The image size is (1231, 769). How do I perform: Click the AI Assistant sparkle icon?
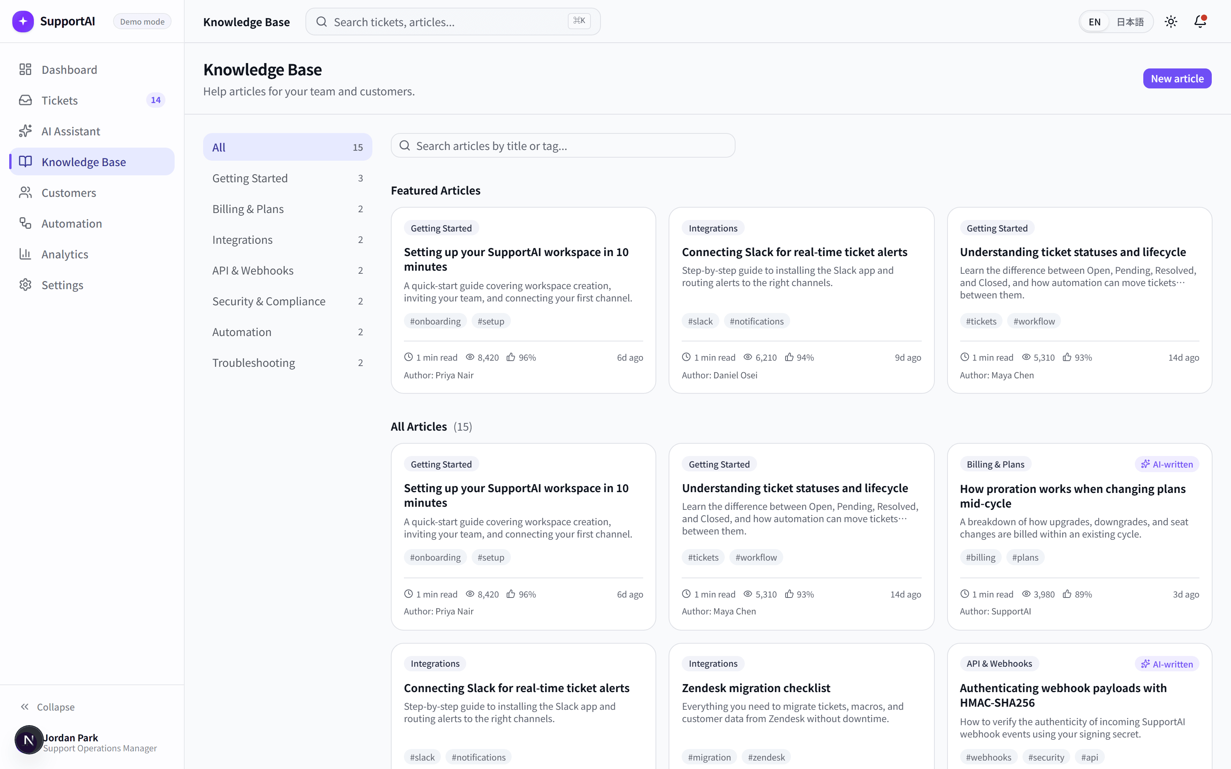[25, 131]
